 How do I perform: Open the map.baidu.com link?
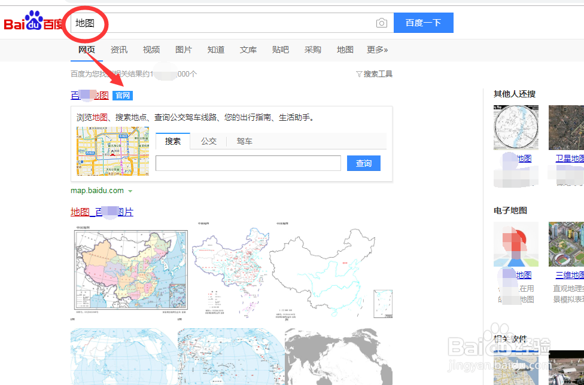pyautogui.click(x=97, y=191)
